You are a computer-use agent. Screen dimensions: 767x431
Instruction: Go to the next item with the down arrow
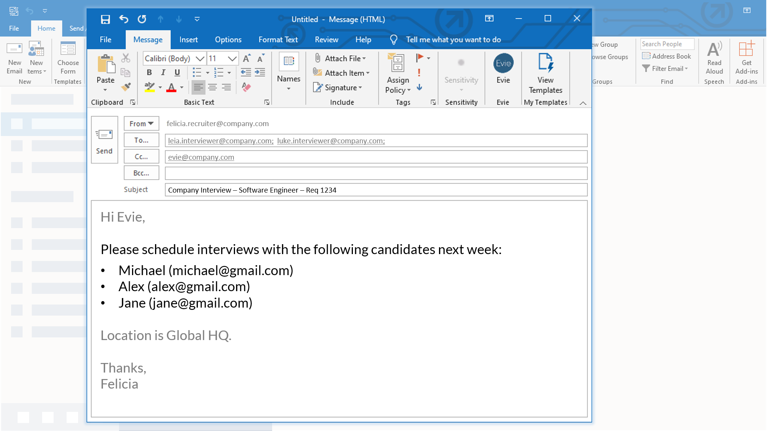point(179,19)
